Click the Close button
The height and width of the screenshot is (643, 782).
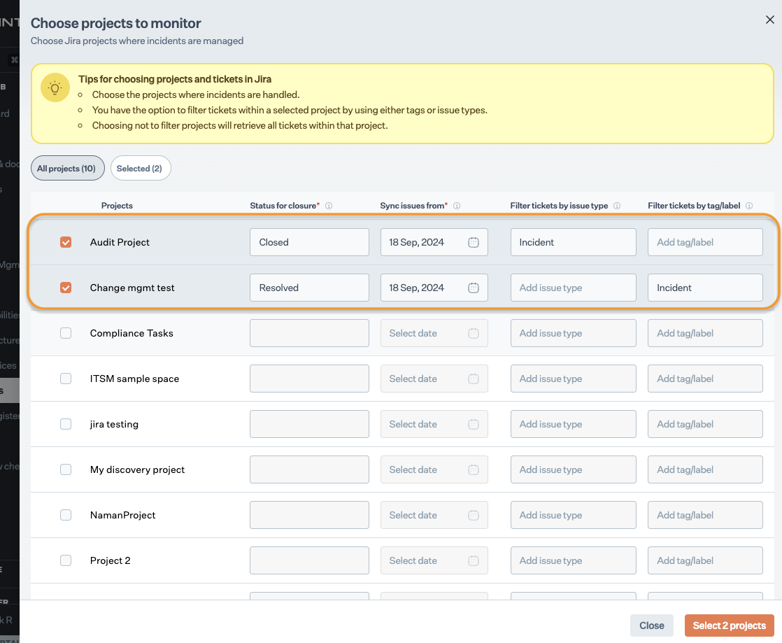point(651,626)
